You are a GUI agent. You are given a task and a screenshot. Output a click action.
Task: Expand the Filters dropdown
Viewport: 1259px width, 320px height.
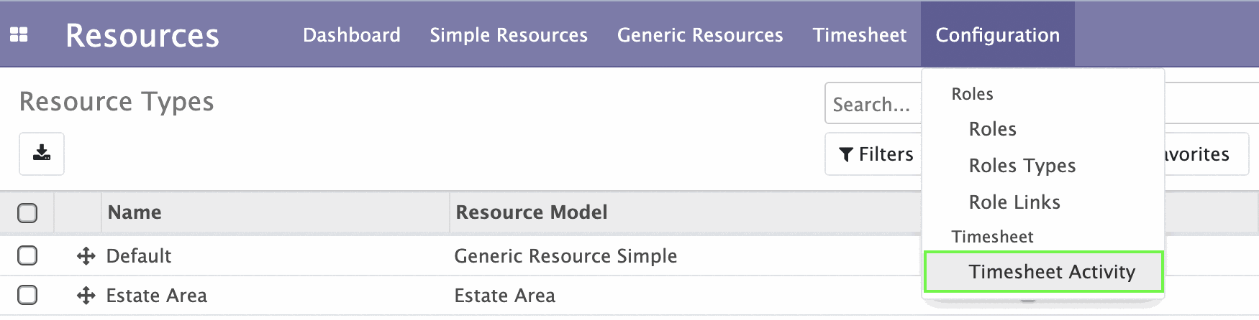(x=876, y=154)
